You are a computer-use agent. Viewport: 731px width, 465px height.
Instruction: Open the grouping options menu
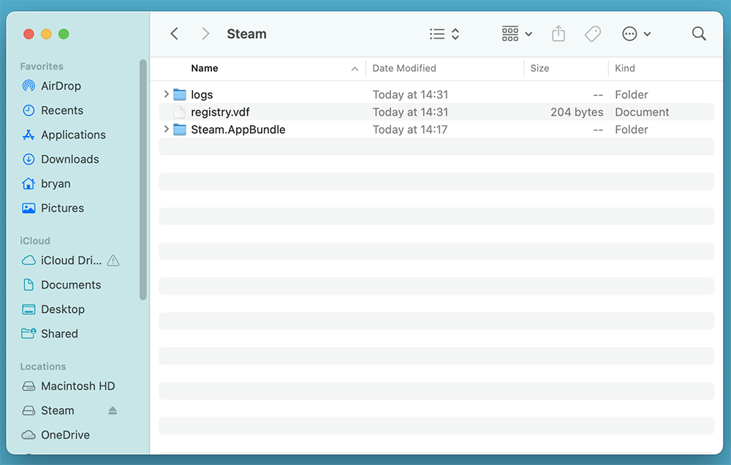pos(515,34)
